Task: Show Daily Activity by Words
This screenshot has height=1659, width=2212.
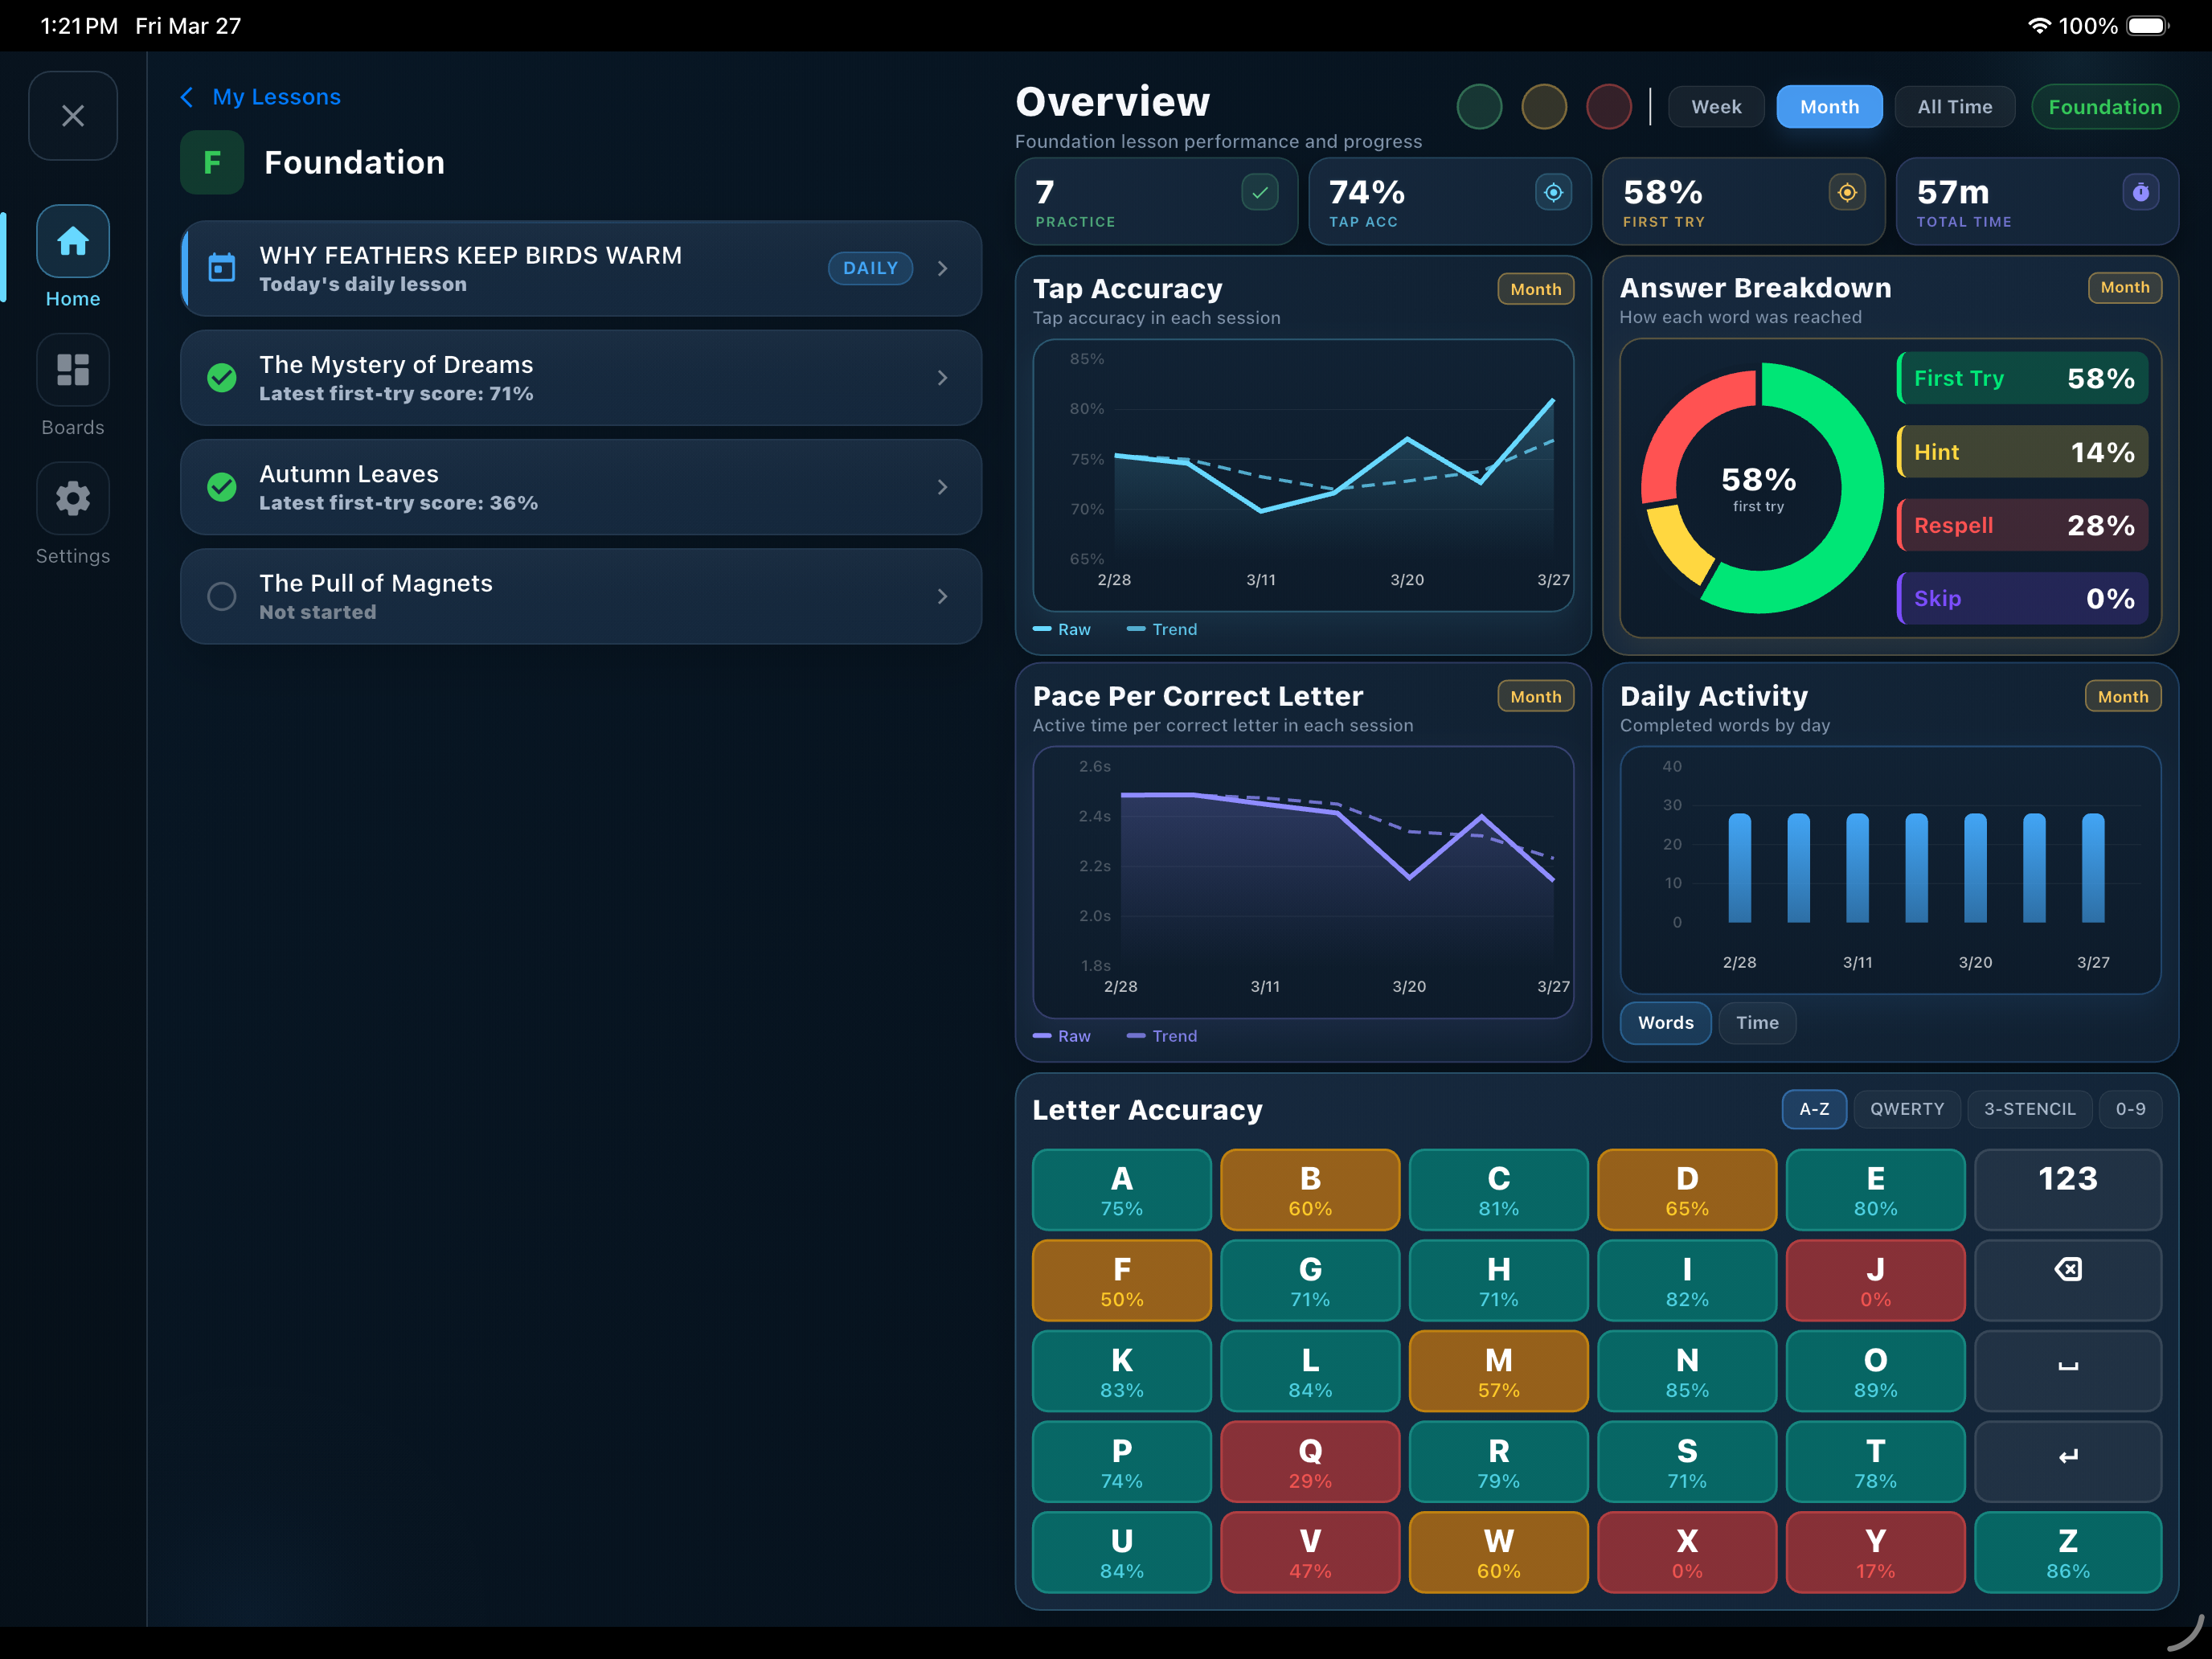Action: (1665, 1023)
